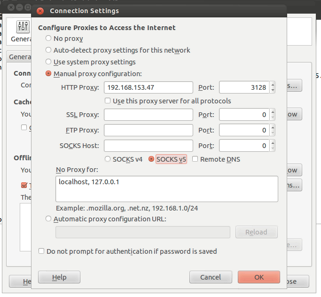Decrease HTTP proxy port with down arrow
This screenshot has width=321, height=297.
point(273,90)
